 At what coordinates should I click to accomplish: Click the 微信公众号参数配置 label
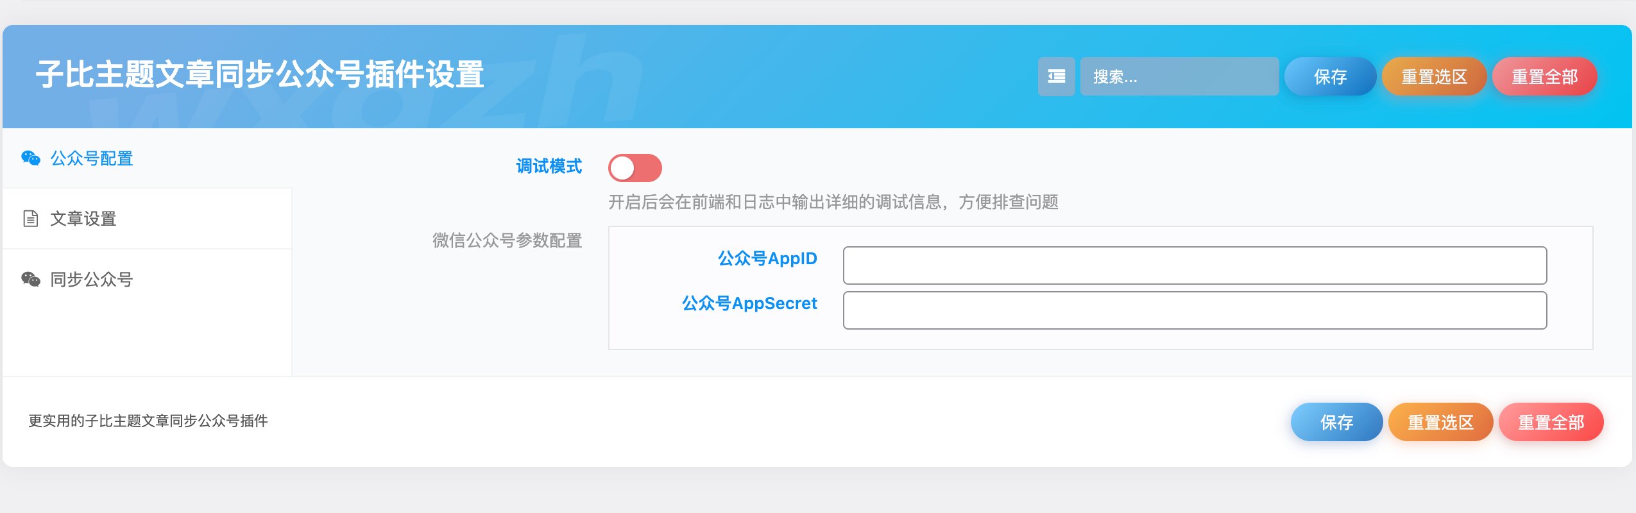(507, 240)
